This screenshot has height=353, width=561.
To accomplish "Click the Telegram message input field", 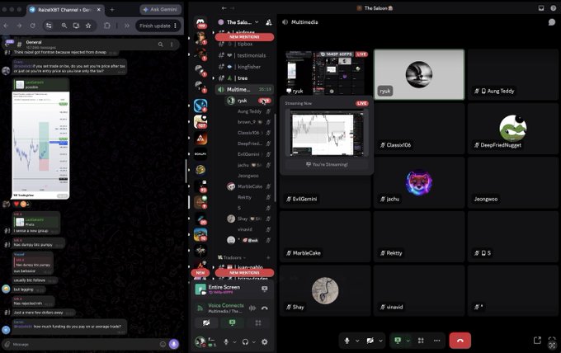I will pos(84,345).
